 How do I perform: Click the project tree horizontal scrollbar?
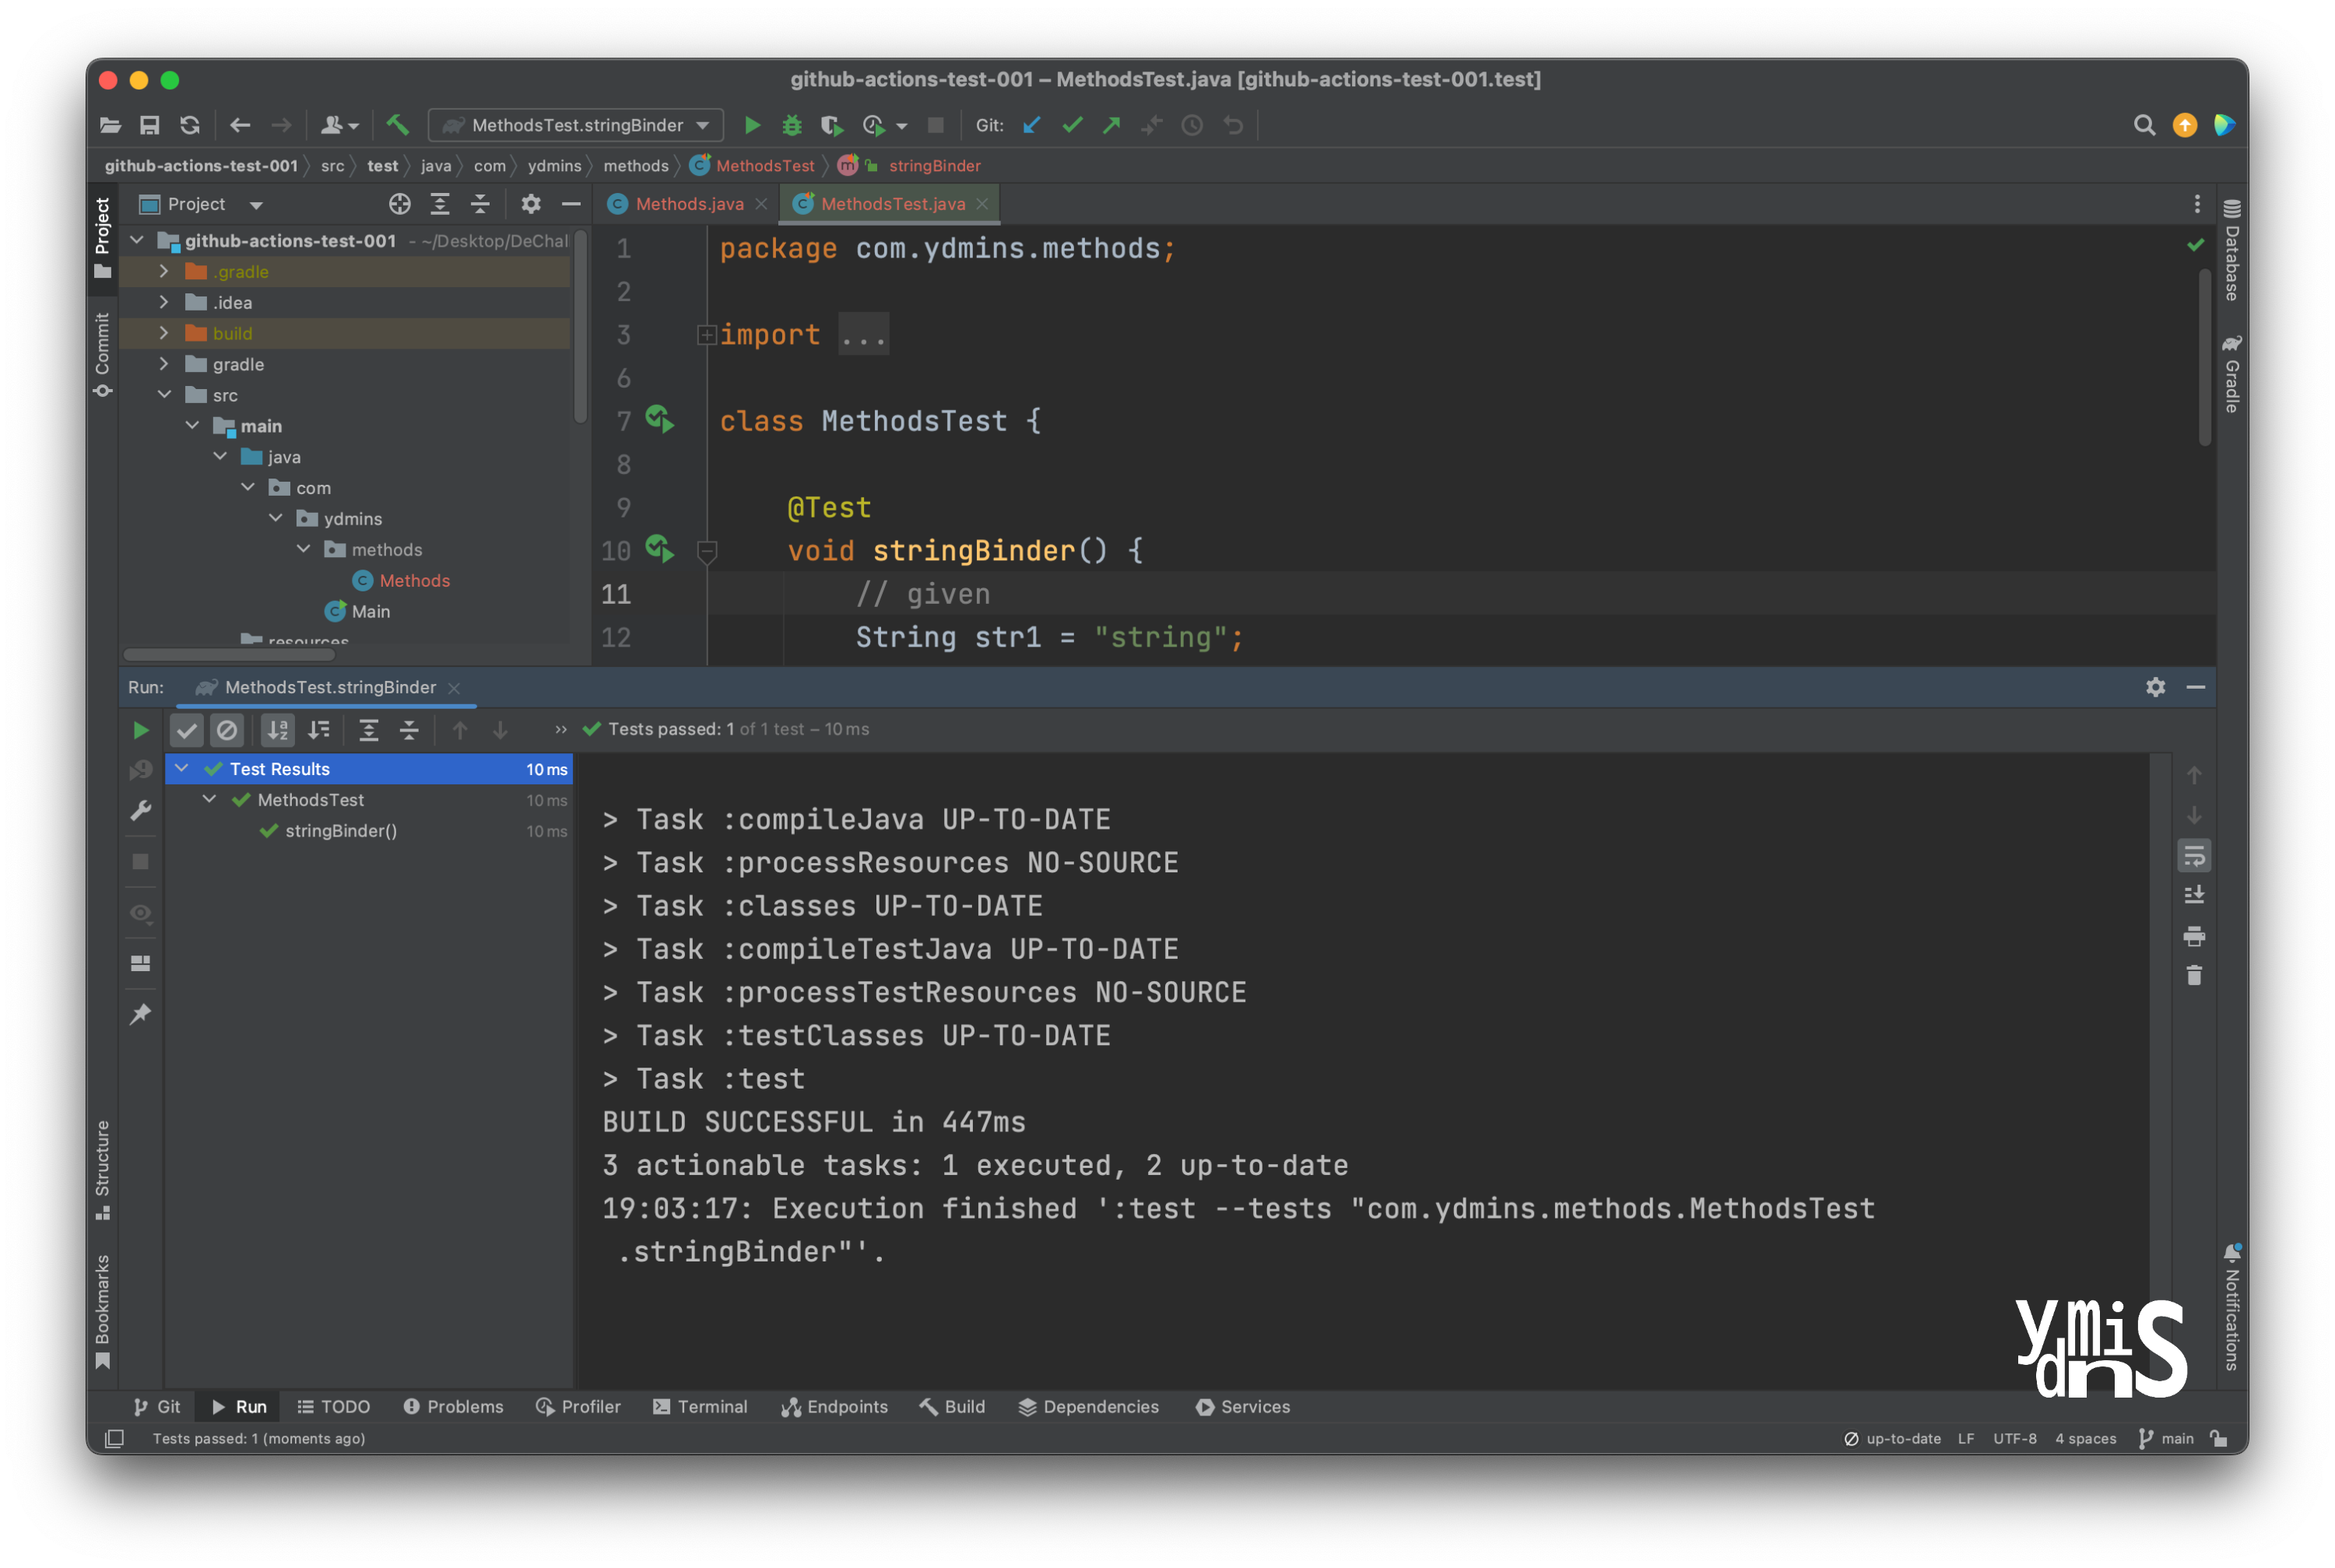(229, 655)
